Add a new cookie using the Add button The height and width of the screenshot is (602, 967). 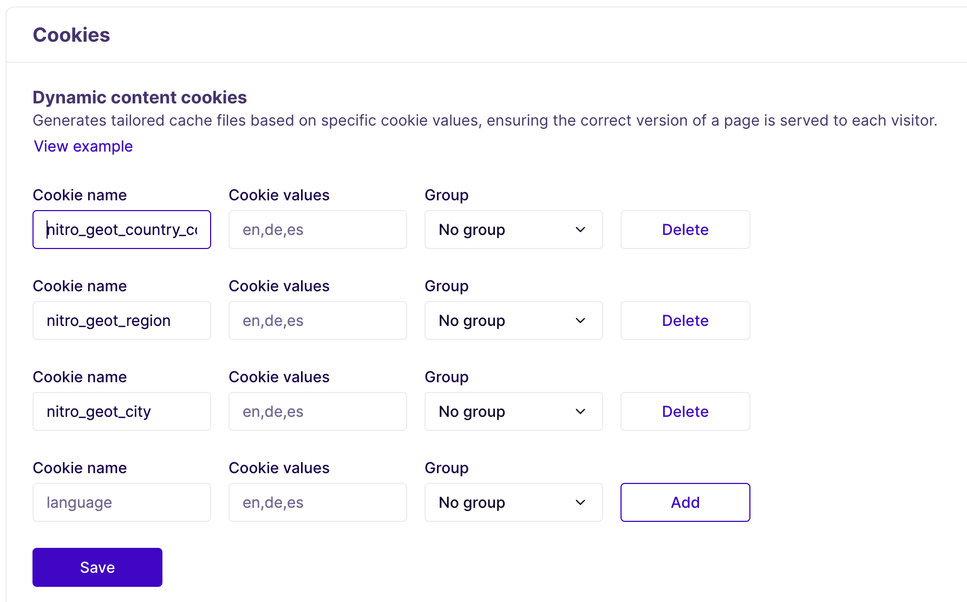point(684,502)
